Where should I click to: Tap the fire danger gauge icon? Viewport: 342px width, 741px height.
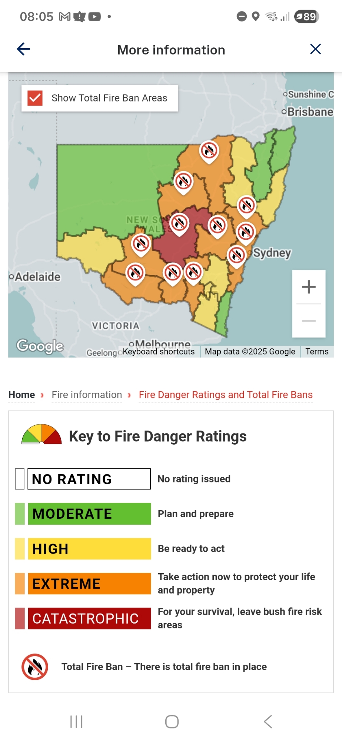coord(41,435)
